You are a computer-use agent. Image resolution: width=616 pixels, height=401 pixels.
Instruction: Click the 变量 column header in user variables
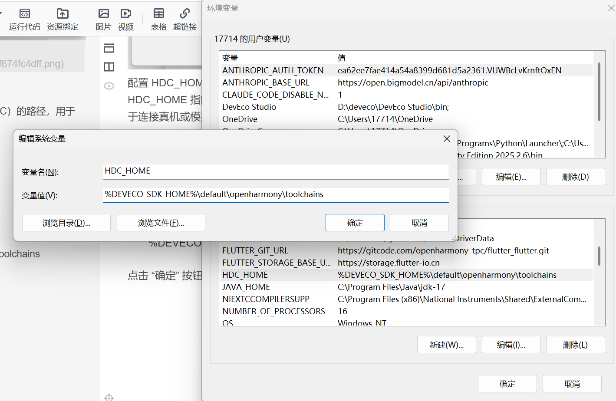(x=277, y=58)
